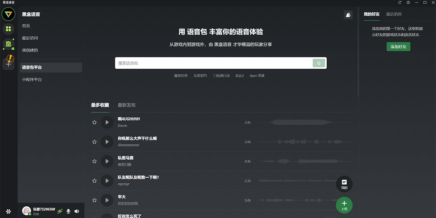The width and height of the screenshot is (436, 218).
Task: Open settings via the gear icon
Action: 8,211
